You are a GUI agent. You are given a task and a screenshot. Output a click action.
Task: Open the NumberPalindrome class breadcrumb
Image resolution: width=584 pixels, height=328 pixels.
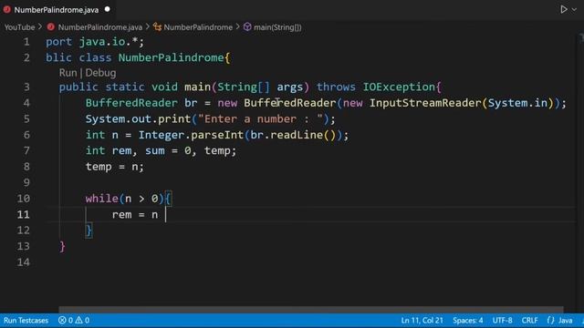pyautogui.click(x=198, y=27)
